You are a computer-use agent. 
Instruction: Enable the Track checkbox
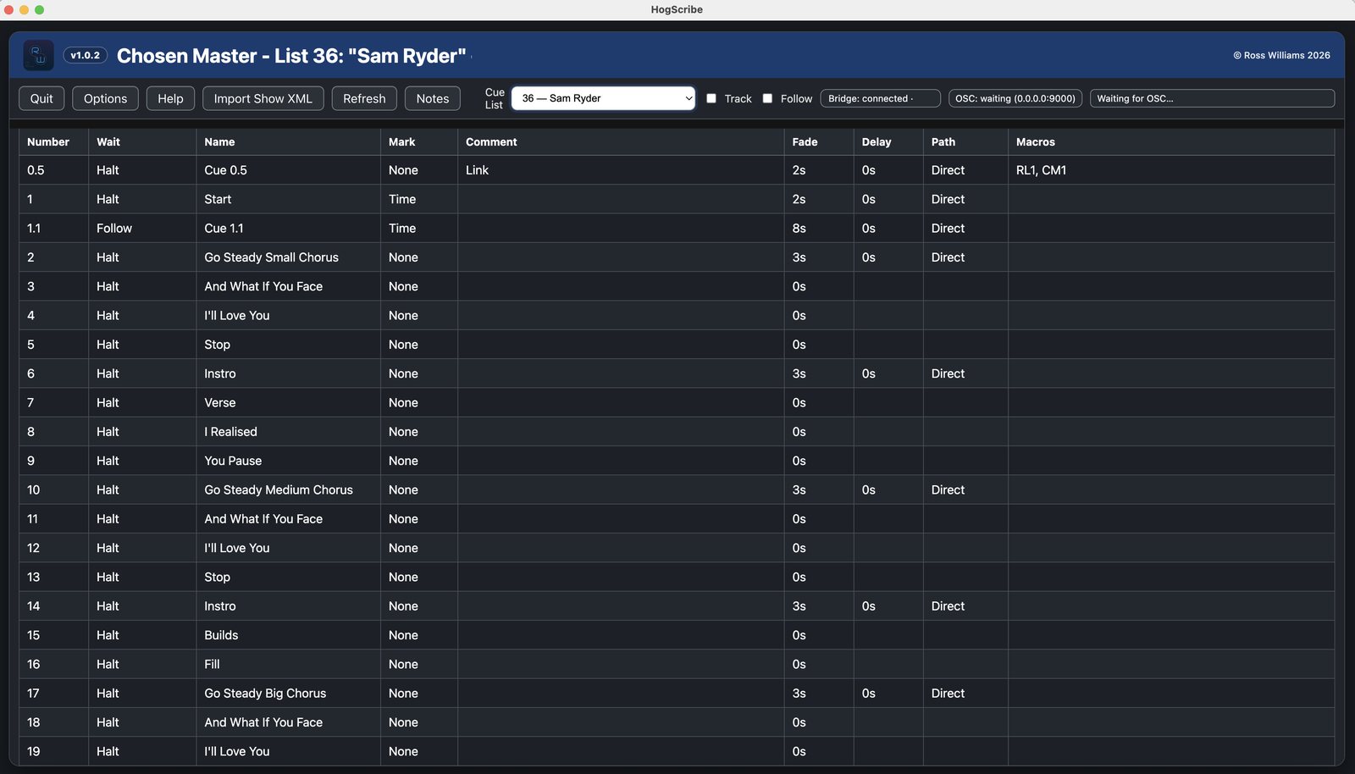711,98
